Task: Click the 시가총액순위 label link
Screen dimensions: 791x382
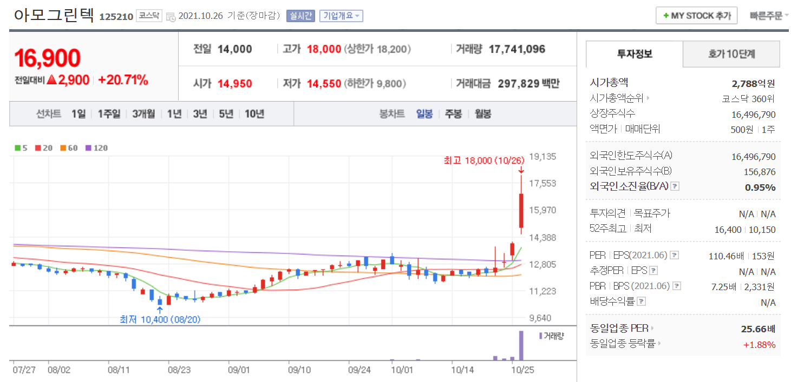Action: (x=617, y=99)
